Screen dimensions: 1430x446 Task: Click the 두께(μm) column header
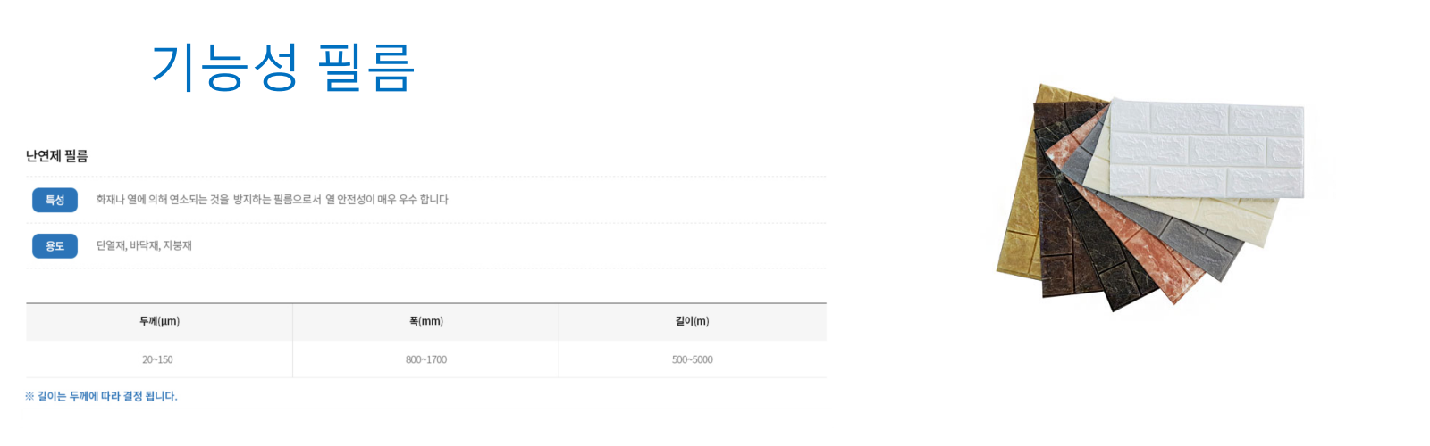click(159, 321)
